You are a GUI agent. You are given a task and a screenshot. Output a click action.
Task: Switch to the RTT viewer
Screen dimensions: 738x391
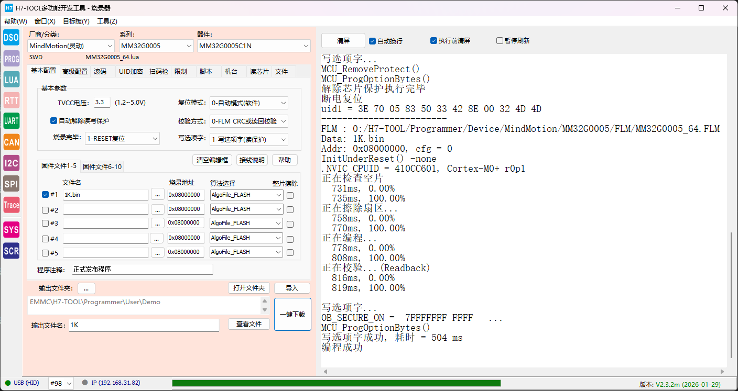pos(11,100)
